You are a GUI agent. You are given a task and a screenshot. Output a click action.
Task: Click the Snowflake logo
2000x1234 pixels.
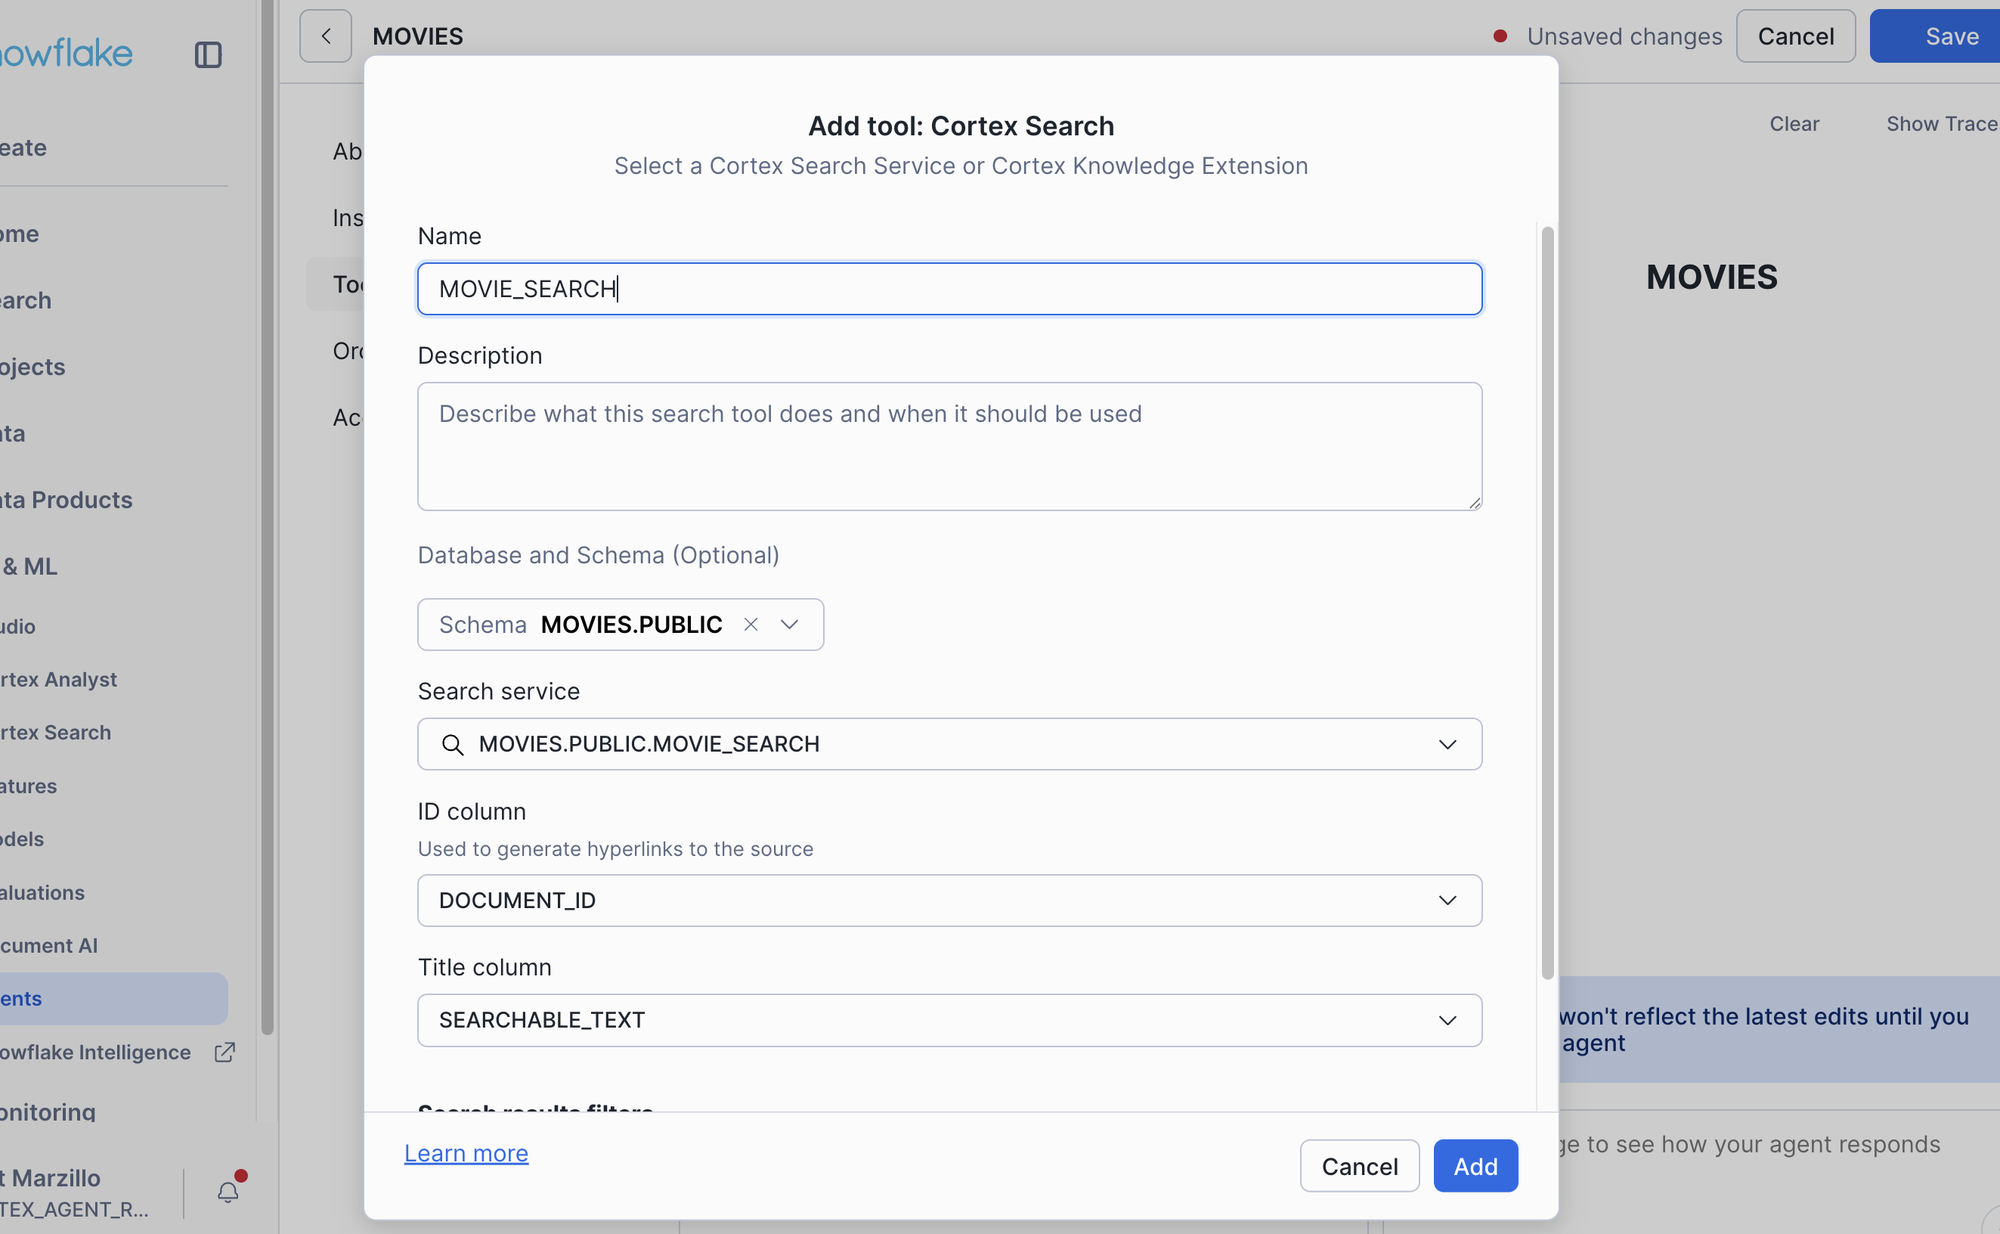(x=65, y=54)
